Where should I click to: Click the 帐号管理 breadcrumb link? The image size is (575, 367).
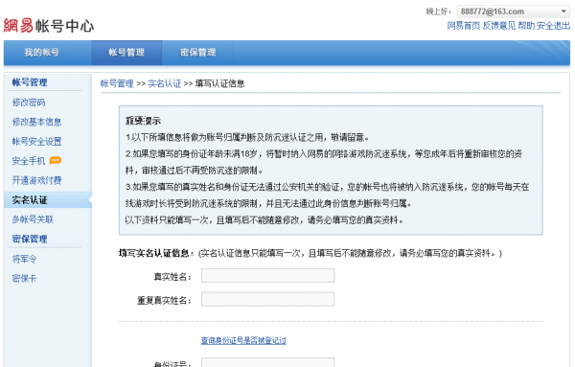coord(117,83)
